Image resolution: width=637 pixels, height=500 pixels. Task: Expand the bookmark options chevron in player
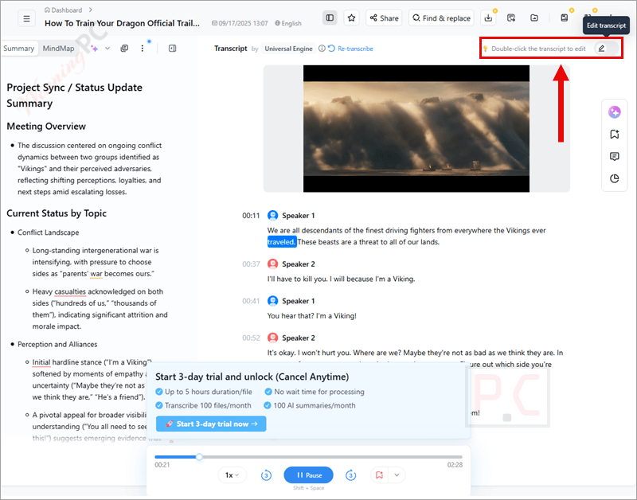pyautogui.click(x=397, y=475)
